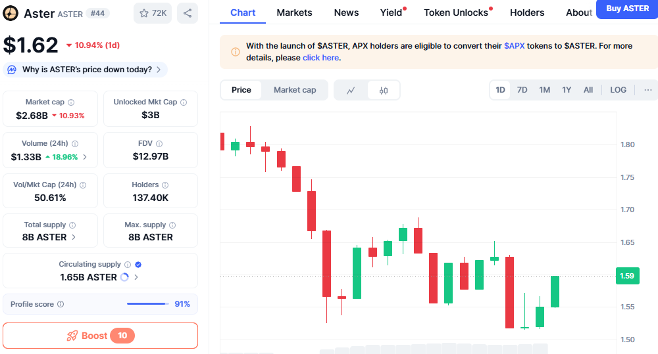This screenshot has width=658, height=354.
Task: Toggle chart to Market cap view
Action: [x=295, y=90]
